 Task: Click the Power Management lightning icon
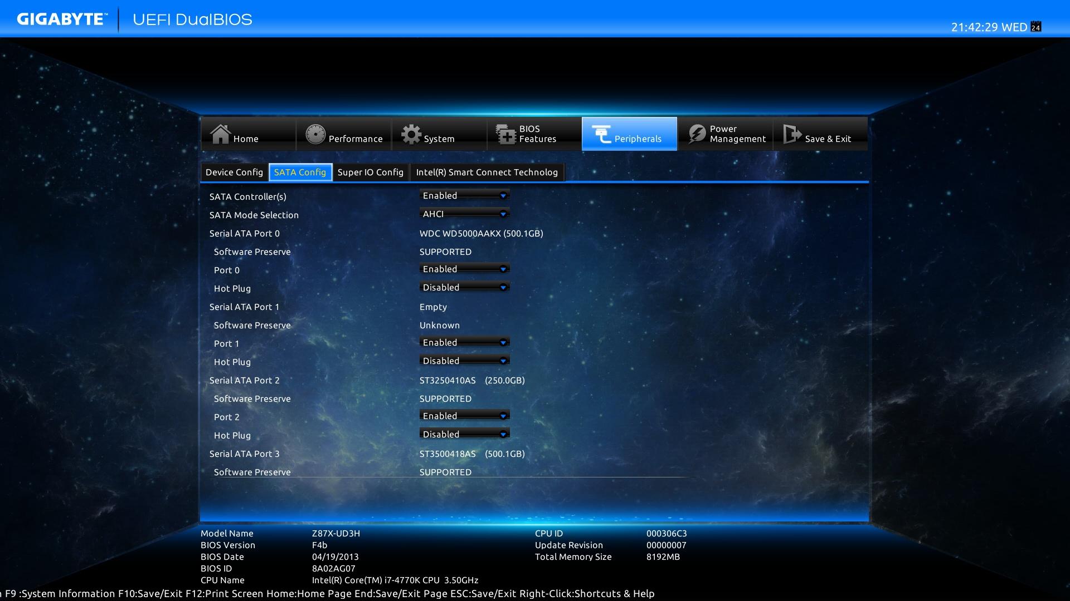tap(697, 134)
